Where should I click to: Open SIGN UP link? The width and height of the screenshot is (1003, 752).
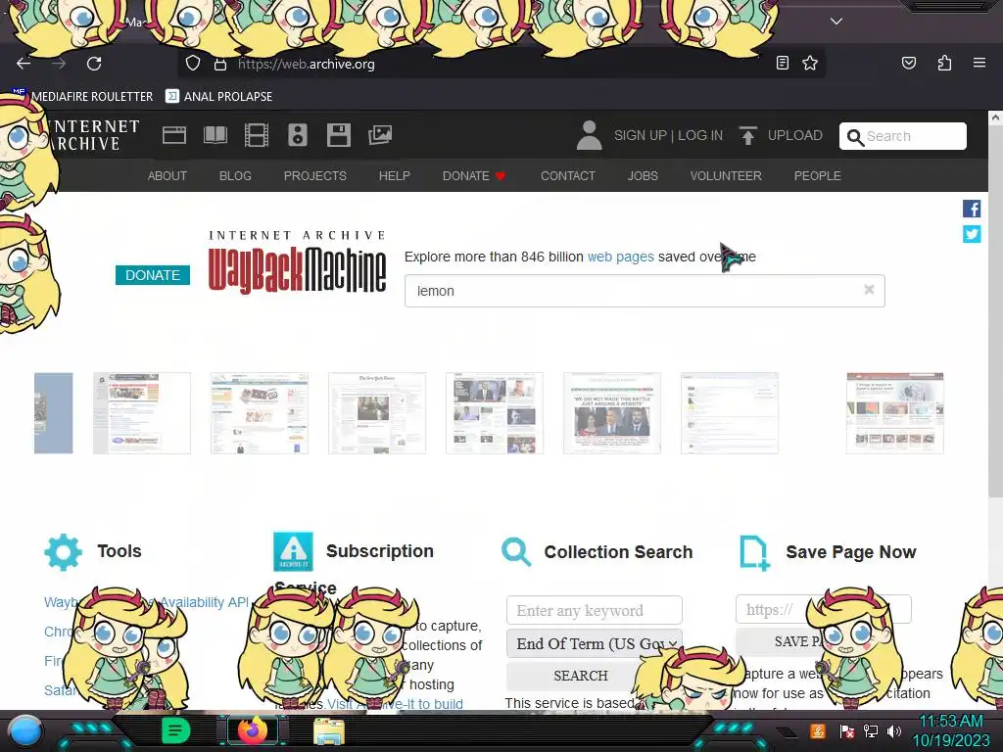[641, 135]
